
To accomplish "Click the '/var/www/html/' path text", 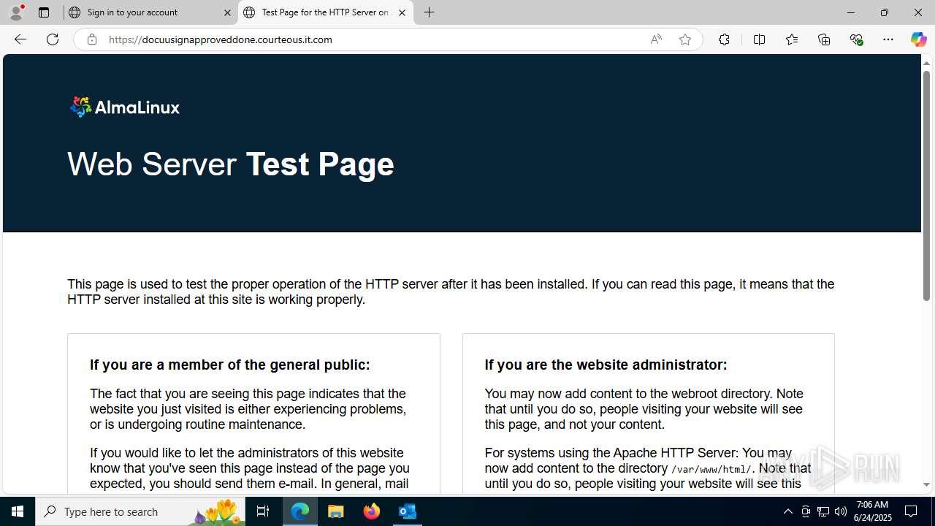I will (711, 469).
